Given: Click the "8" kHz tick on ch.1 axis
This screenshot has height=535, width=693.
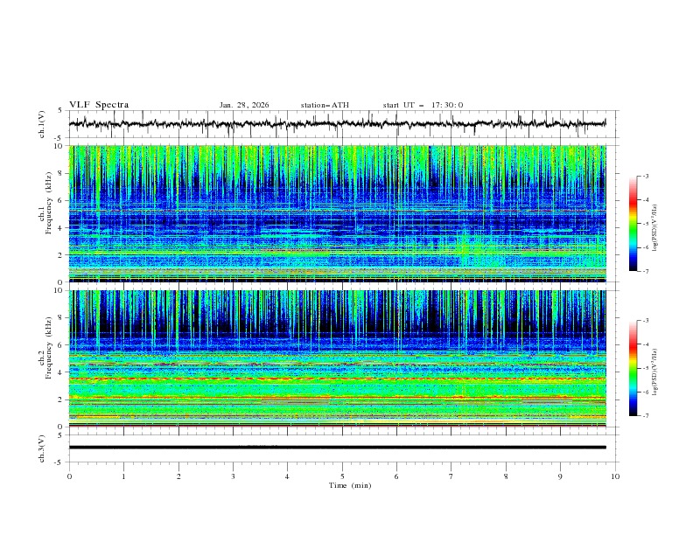Looking at the screenshot, I should (x=62, y=173).
